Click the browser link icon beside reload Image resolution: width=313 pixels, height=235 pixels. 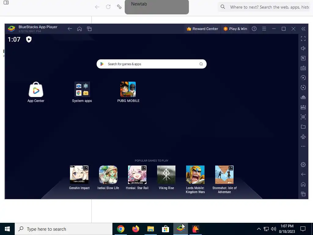coord(119,7)
